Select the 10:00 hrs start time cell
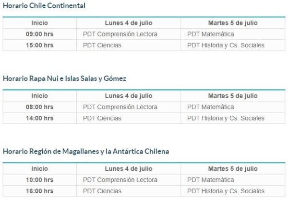Image resolution: width=288 pixels, height=199 pixels. click(39, 180)
